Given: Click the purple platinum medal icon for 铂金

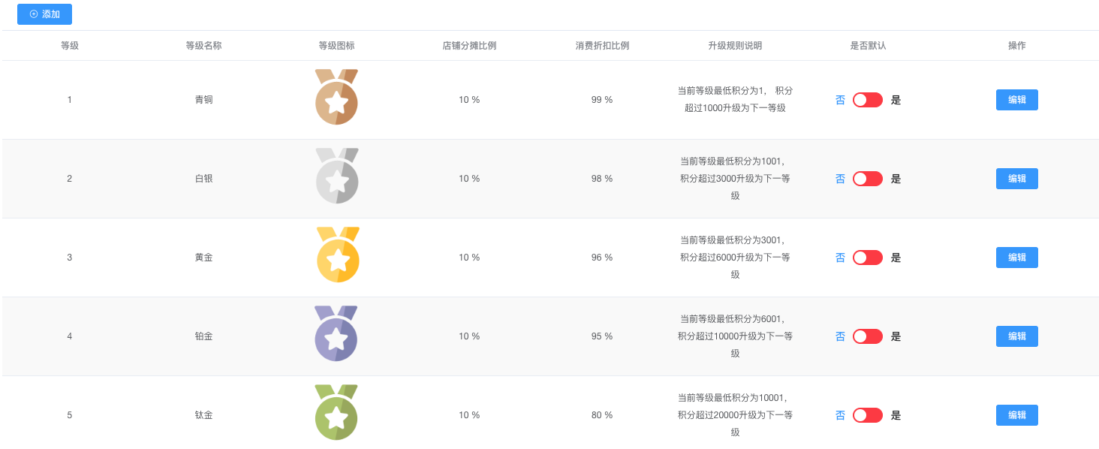Looking at the screenshot, I should tap(336, 333).
